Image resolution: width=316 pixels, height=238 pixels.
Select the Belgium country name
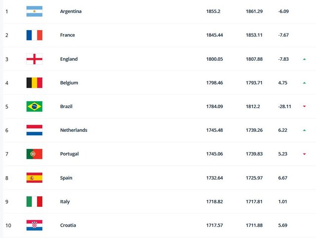coord(69,83)
